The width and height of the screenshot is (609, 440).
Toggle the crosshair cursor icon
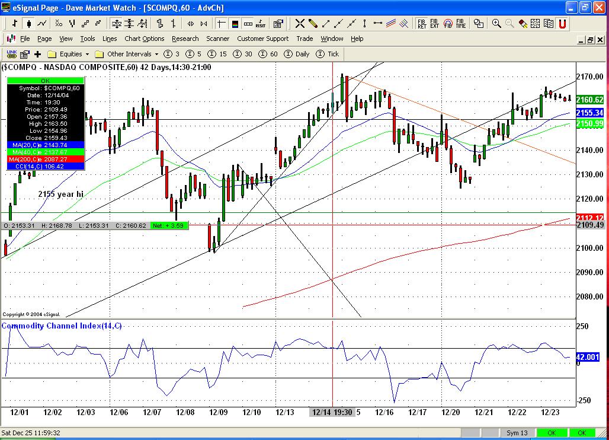(x=221, y=24)
